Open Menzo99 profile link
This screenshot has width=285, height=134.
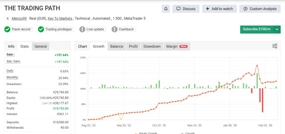[x=19, y=18]
